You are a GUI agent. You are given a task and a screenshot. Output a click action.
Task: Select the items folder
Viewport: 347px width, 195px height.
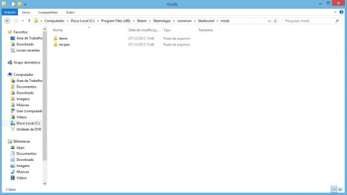tap(63, 38)
